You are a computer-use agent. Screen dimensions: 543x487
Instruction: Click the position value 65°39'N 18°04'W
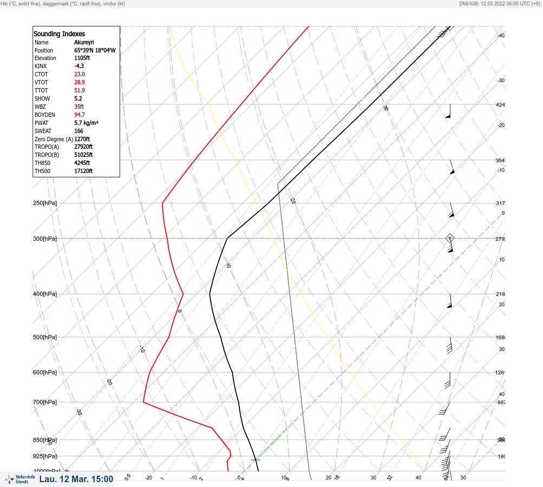click(95, 50)
